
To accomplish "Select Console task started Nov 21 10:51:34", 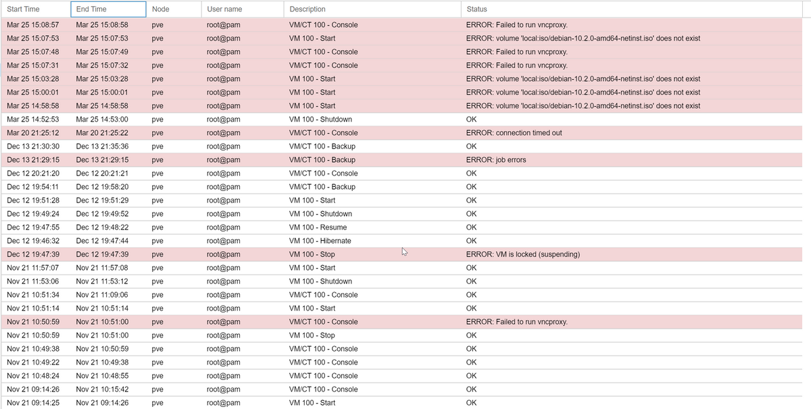I will click(x=323, y=295).
